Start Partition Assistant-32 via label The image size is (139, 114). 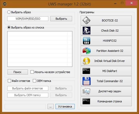pyautogui.click(x=110, y=51)
